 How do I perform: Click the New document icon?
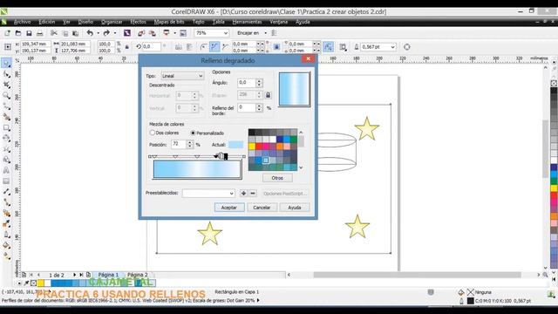tap(7, 33)
